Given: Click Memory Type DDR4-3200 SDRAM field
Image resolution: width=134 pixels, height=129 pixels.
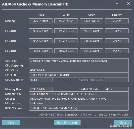Looking at the screenshot, I should (79, 94).
